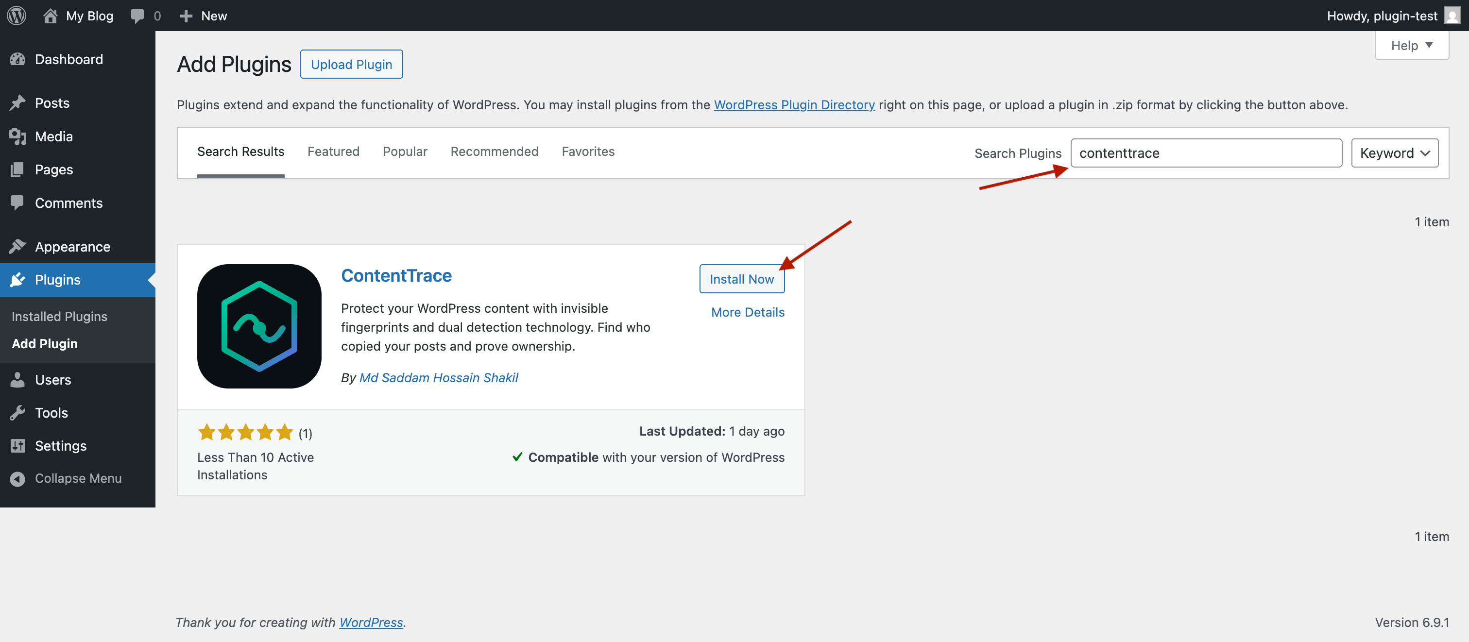Screen dimensions: 1469x642
Task: Click the ContentTrace plugin logo thumbnail
Action: pyautogui.click(x=258, y=326)
